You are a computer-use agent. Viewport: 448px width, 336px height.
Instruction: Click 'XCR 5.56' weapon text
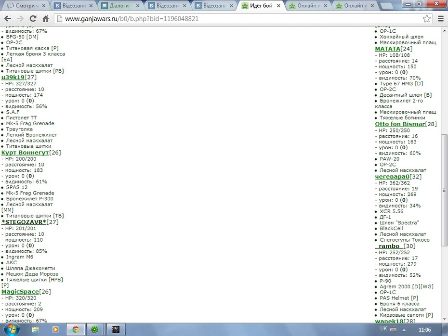click(392, 211)
